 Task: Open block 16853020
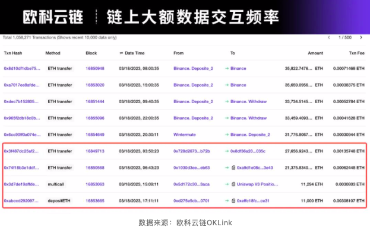tap(95, 85)
